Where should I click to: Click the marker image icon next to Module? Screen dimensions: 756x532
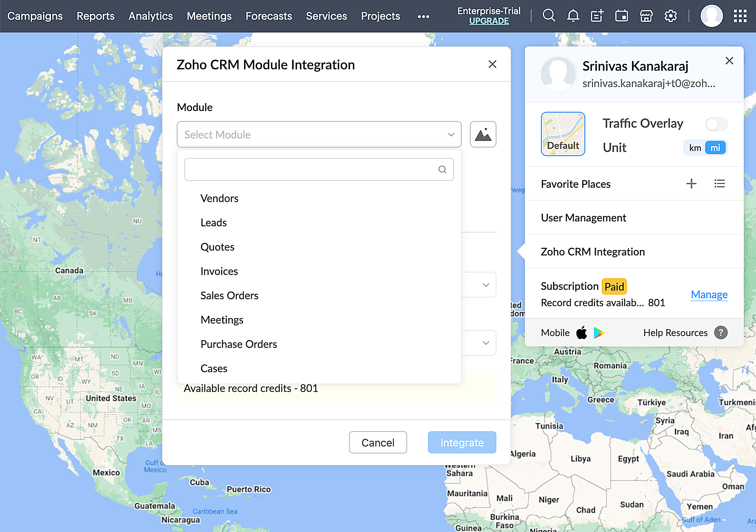pyautogui.click(x=483, y=135)
